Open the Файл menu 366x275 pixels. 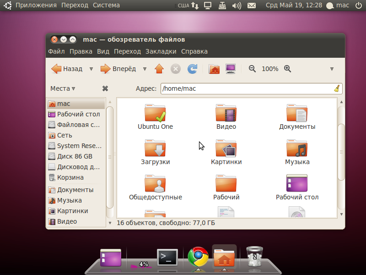[56, 51]
